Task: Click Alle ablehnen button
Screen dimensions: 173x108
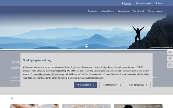Action: [x=138, y=85]
